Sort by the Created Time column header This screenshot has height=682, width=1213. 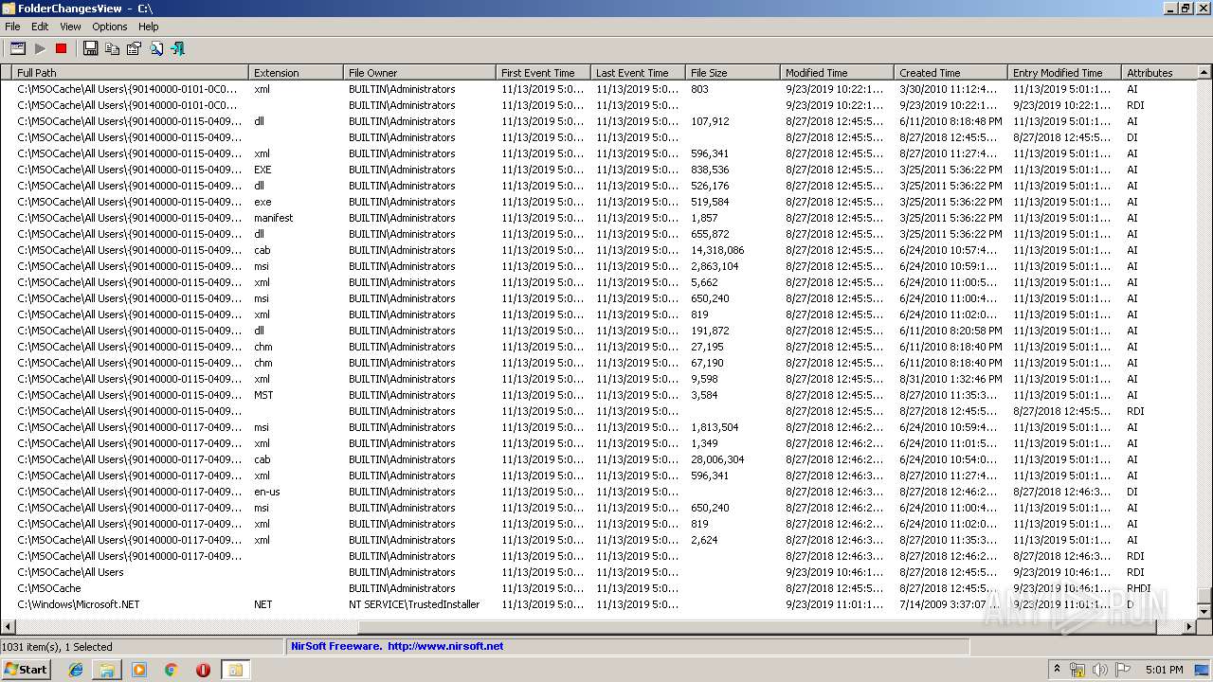951,73
